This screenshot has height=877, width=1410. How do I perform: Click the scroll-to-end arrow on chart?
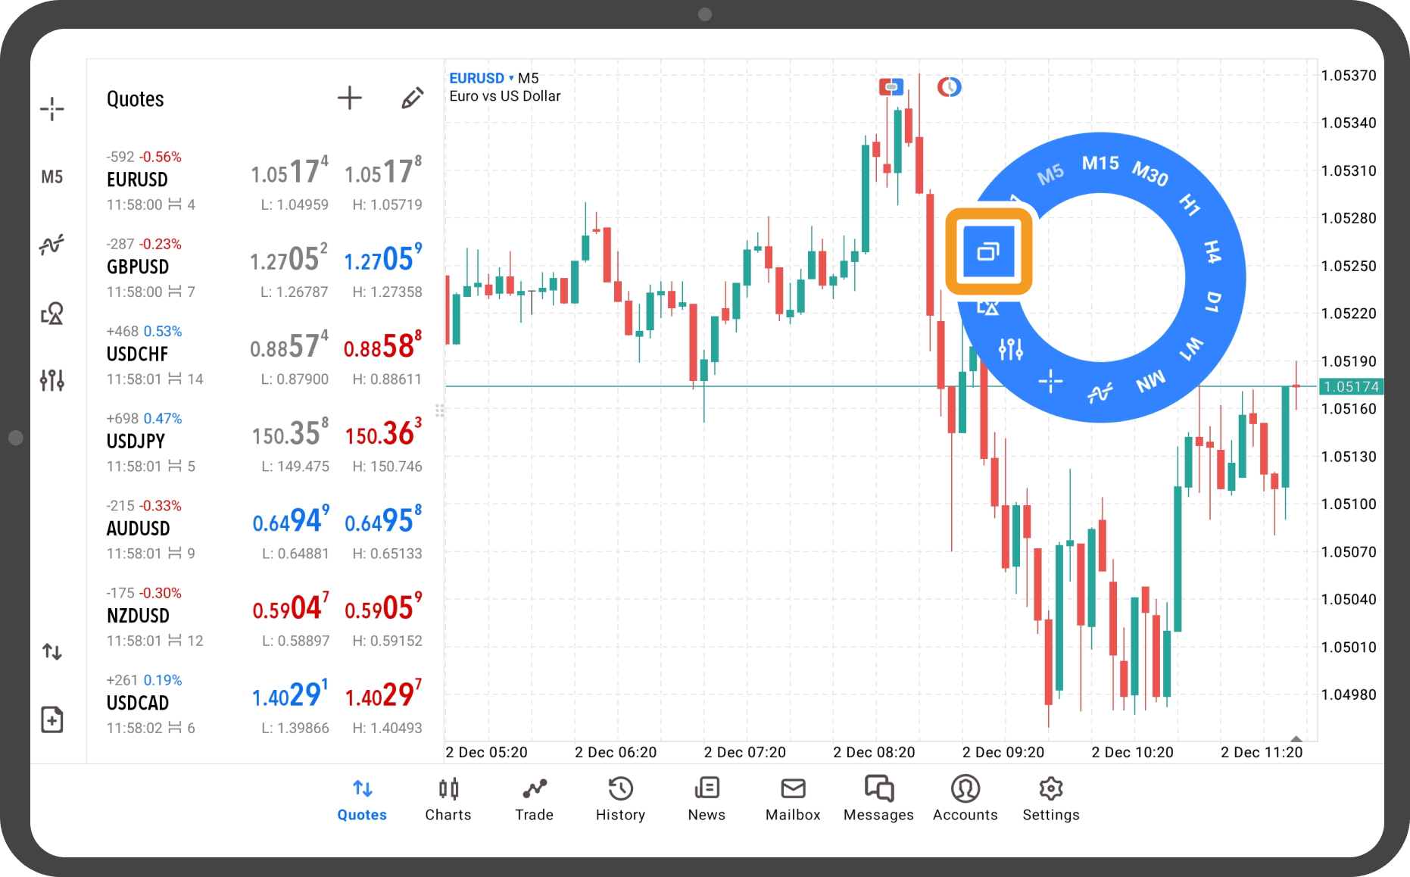[x=1296, y=738]
